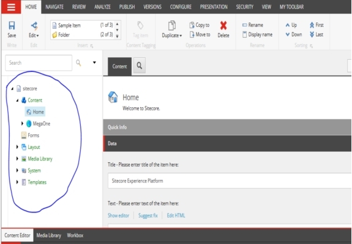
Task: Collapse the Data section header
Action: click(x=227, y=143)
